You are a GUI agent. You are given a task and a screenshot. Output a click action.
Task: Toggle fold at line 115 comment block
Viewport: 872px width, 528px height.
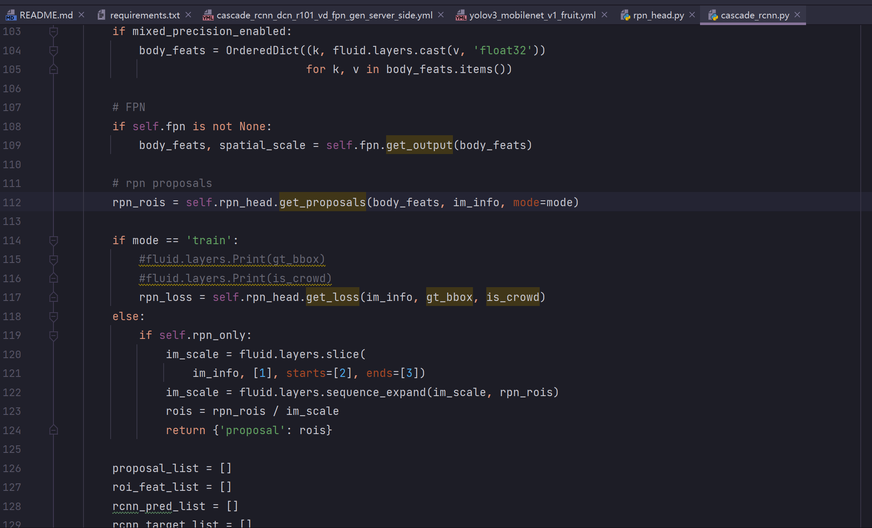[x=53, y=259]
